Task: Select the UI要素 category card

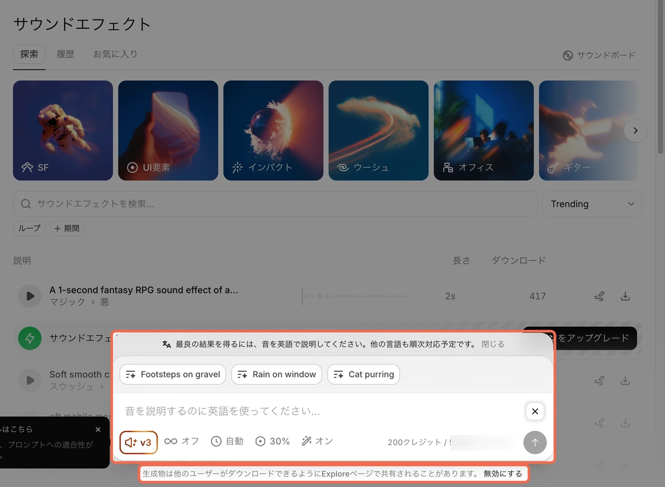Action: pos(168,130)
